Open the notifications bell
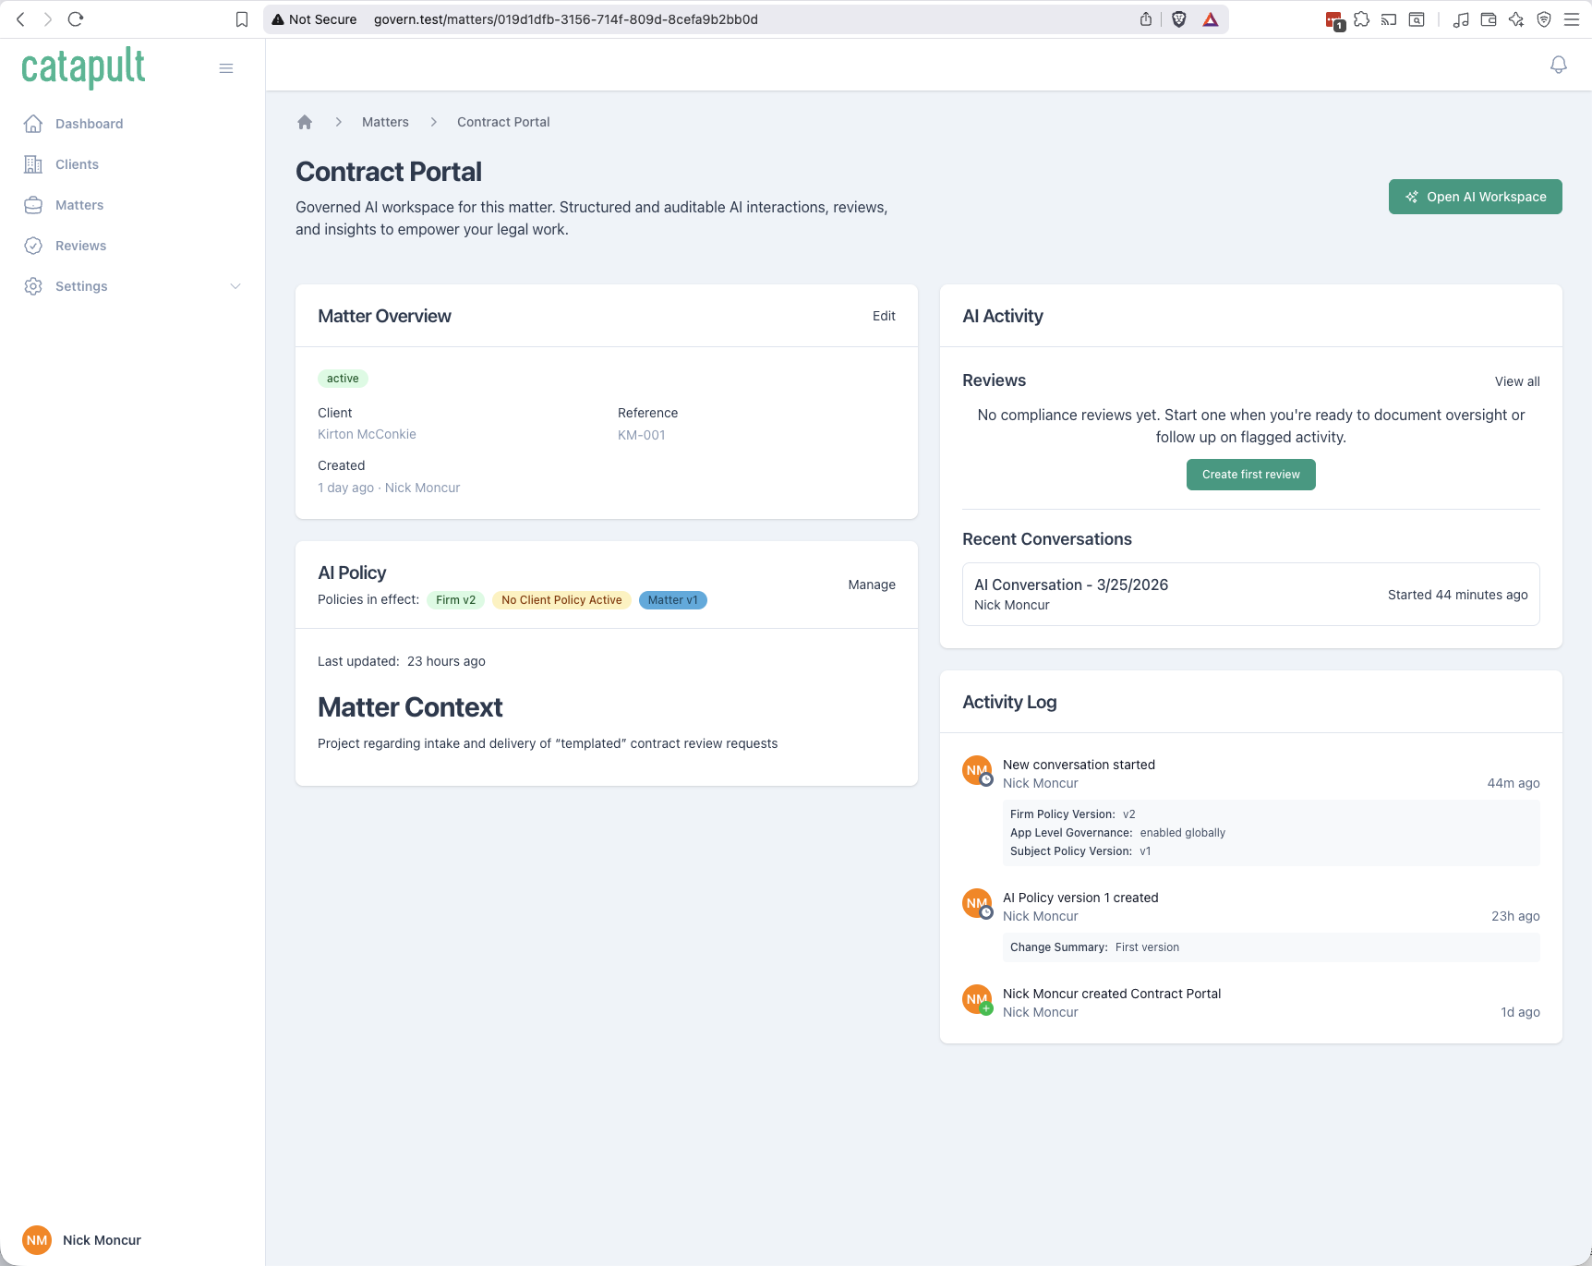Image resolution: width=1592 pixels, height=1266 pixels. point(1558,65)
